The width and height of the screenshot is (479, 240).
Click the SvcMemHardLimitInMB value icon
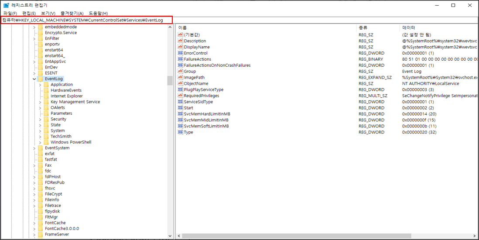click(x=180, y=114)
